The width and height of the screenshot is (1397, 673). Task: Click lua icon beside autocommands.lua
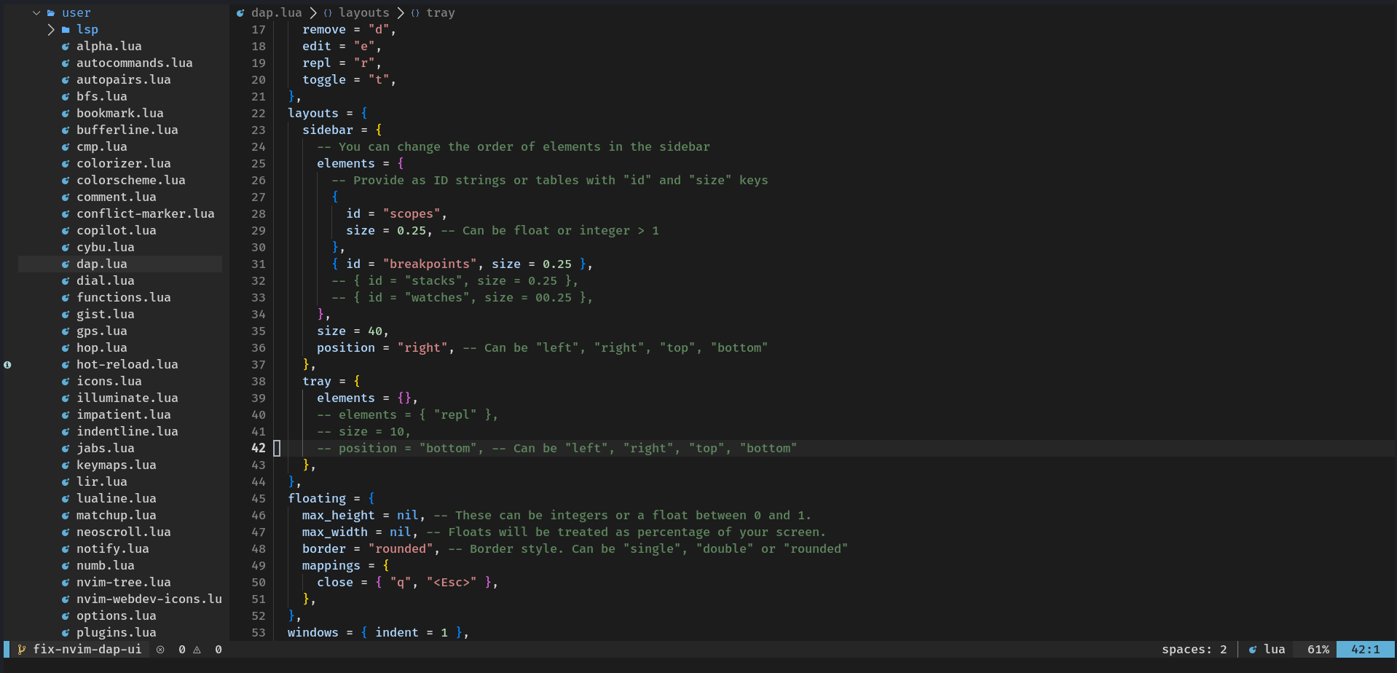coord(66,63)
